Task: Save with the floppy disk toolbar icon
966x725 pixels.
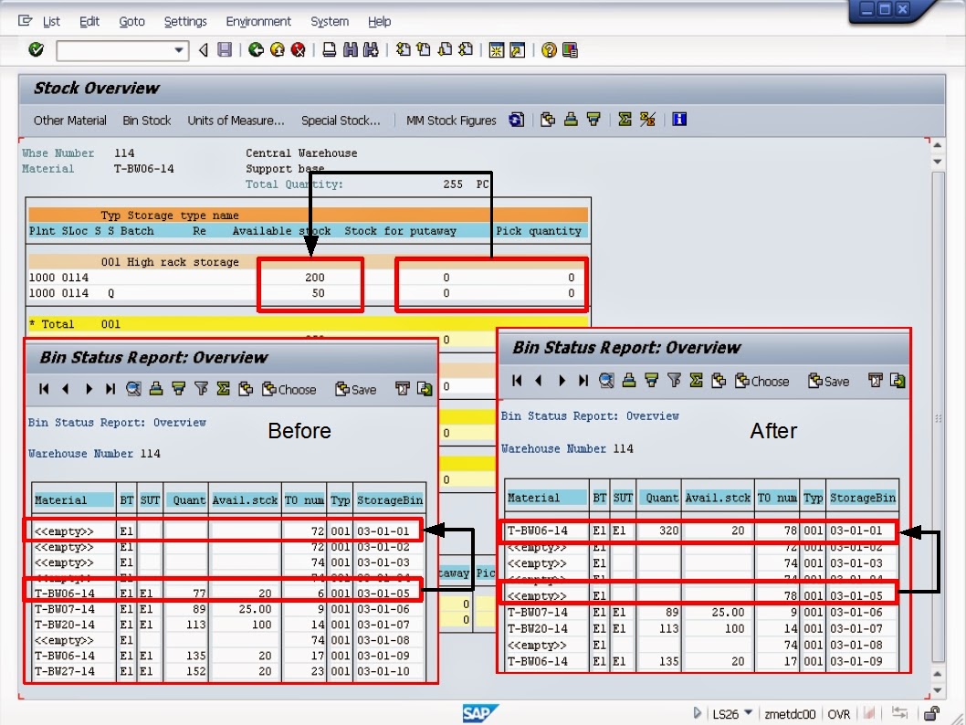Action: pos(226,50)
